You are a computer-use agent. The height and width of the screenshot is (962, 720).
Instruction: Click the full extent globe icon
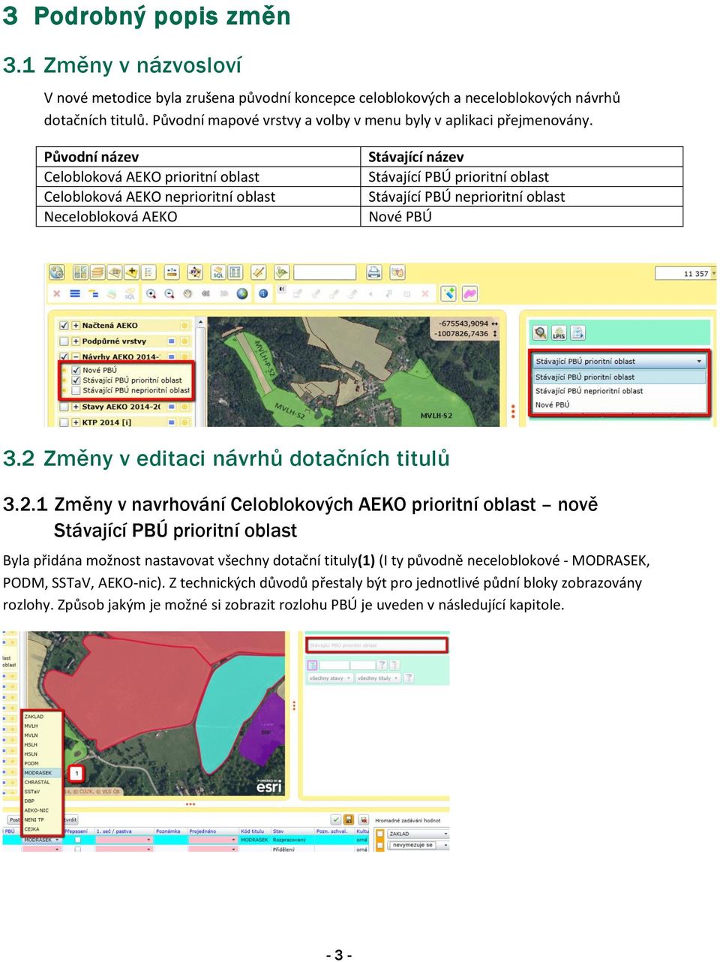coord(242,293)
